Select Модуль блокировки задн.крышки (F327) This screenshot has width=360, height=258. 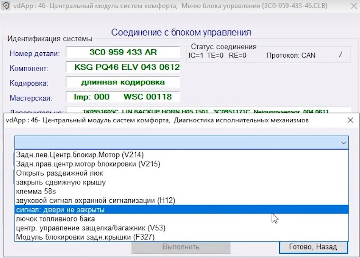tap(181, 237)
